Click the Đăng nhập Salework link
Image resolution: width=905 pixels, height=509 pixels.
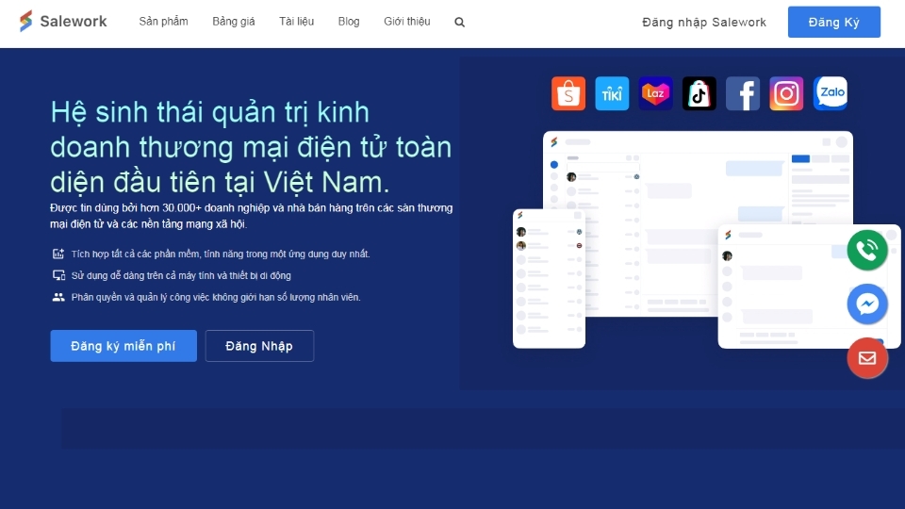(704, 22)
